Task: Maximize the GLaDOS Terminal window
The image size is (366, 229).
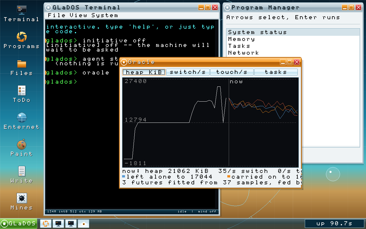Action: coord(208,7)
